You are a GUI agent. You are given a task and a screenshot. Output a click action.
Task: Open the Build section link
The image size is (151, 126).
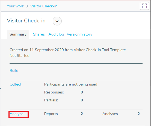(14, 71)
